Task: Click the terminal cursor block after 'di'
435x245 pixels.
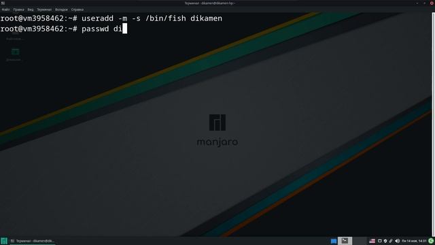Action: click(x=125, y=29)
